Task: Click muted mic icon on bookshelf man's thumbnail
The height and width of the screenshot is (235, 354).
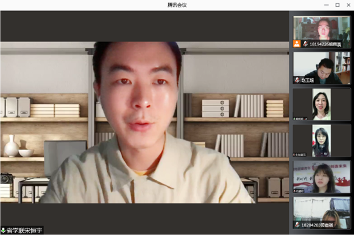Action: (297, 80)
